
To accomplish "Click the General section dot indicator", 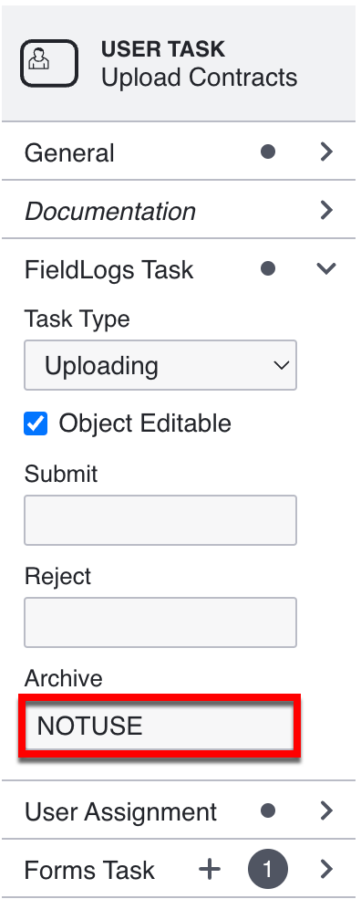I will (x=268, y=152).
